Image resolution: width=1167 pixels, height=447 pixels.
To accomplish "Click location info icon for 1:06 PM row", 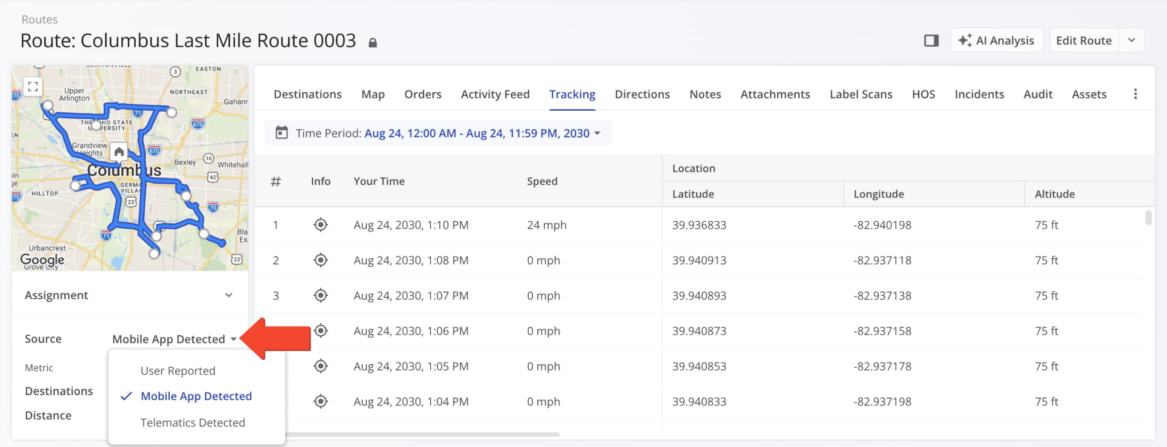I will (321, 331).
